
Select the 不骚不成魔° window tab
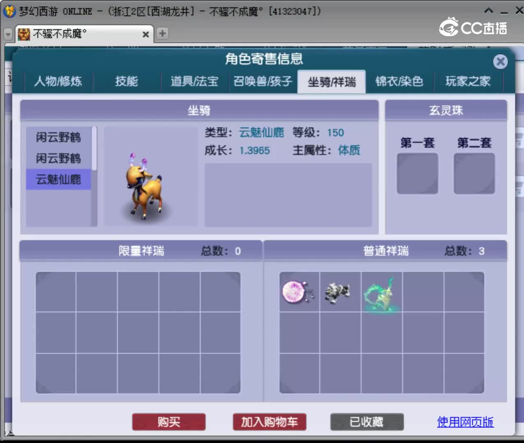85,34
